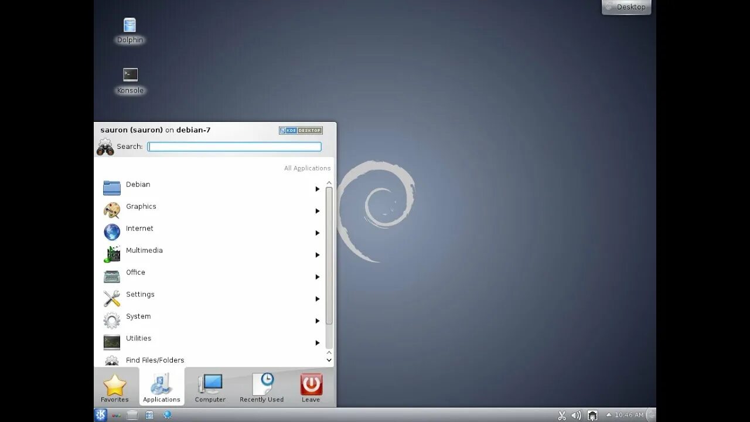Expand the System submenu arrow
Image resolution: width=750 pixels, height=422 pixels.
tap(318, 321)
